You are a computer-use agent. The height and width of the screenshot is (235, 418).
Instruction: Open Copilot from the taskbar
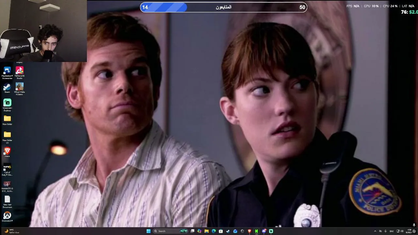pyautogui.click(x=200, y=231)
